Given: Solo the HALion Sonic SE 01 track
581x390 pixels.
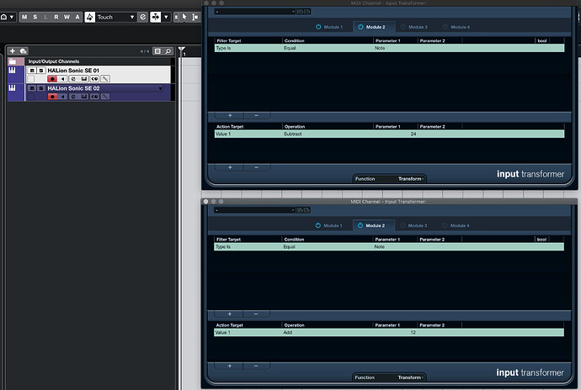Looking at the screenshot, I should [41, 71].
